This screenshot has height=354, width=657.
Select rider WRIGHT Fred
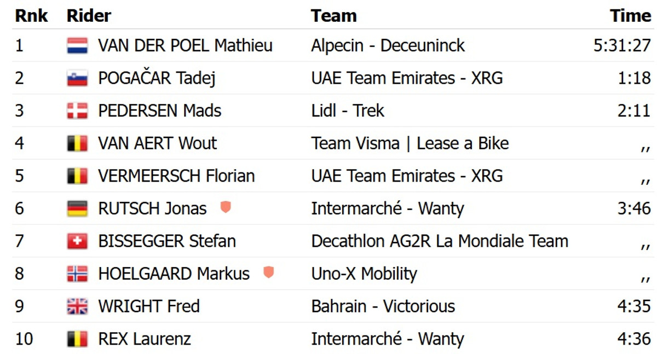point(148,306)
